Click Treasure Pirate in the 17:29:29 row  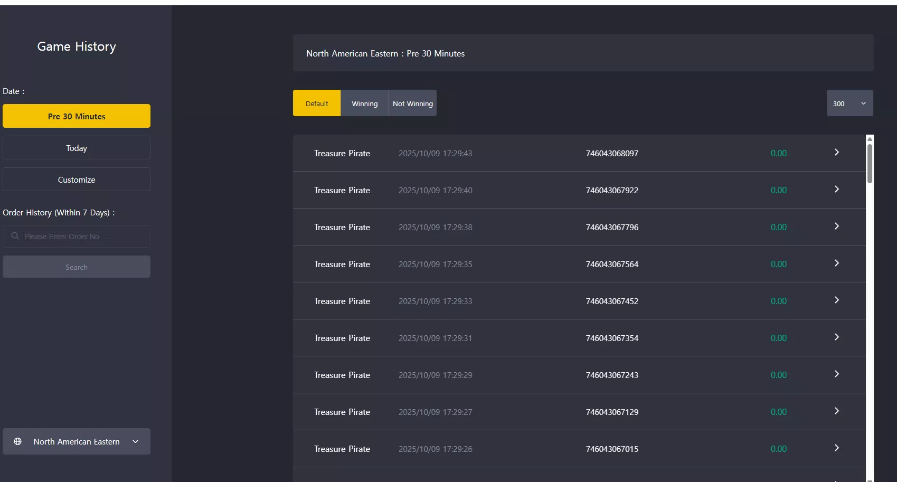(342, 375)
